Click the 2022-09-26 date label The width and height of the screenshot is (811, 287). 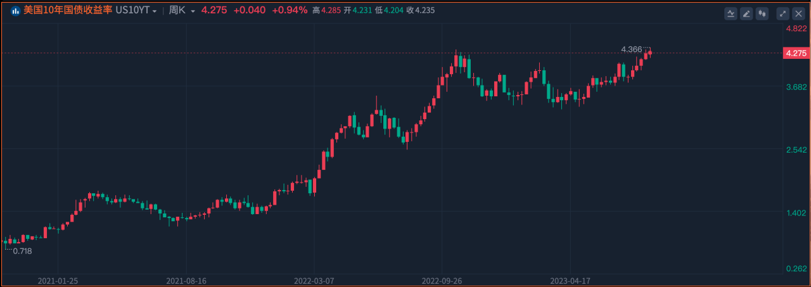tap(442, 279)
